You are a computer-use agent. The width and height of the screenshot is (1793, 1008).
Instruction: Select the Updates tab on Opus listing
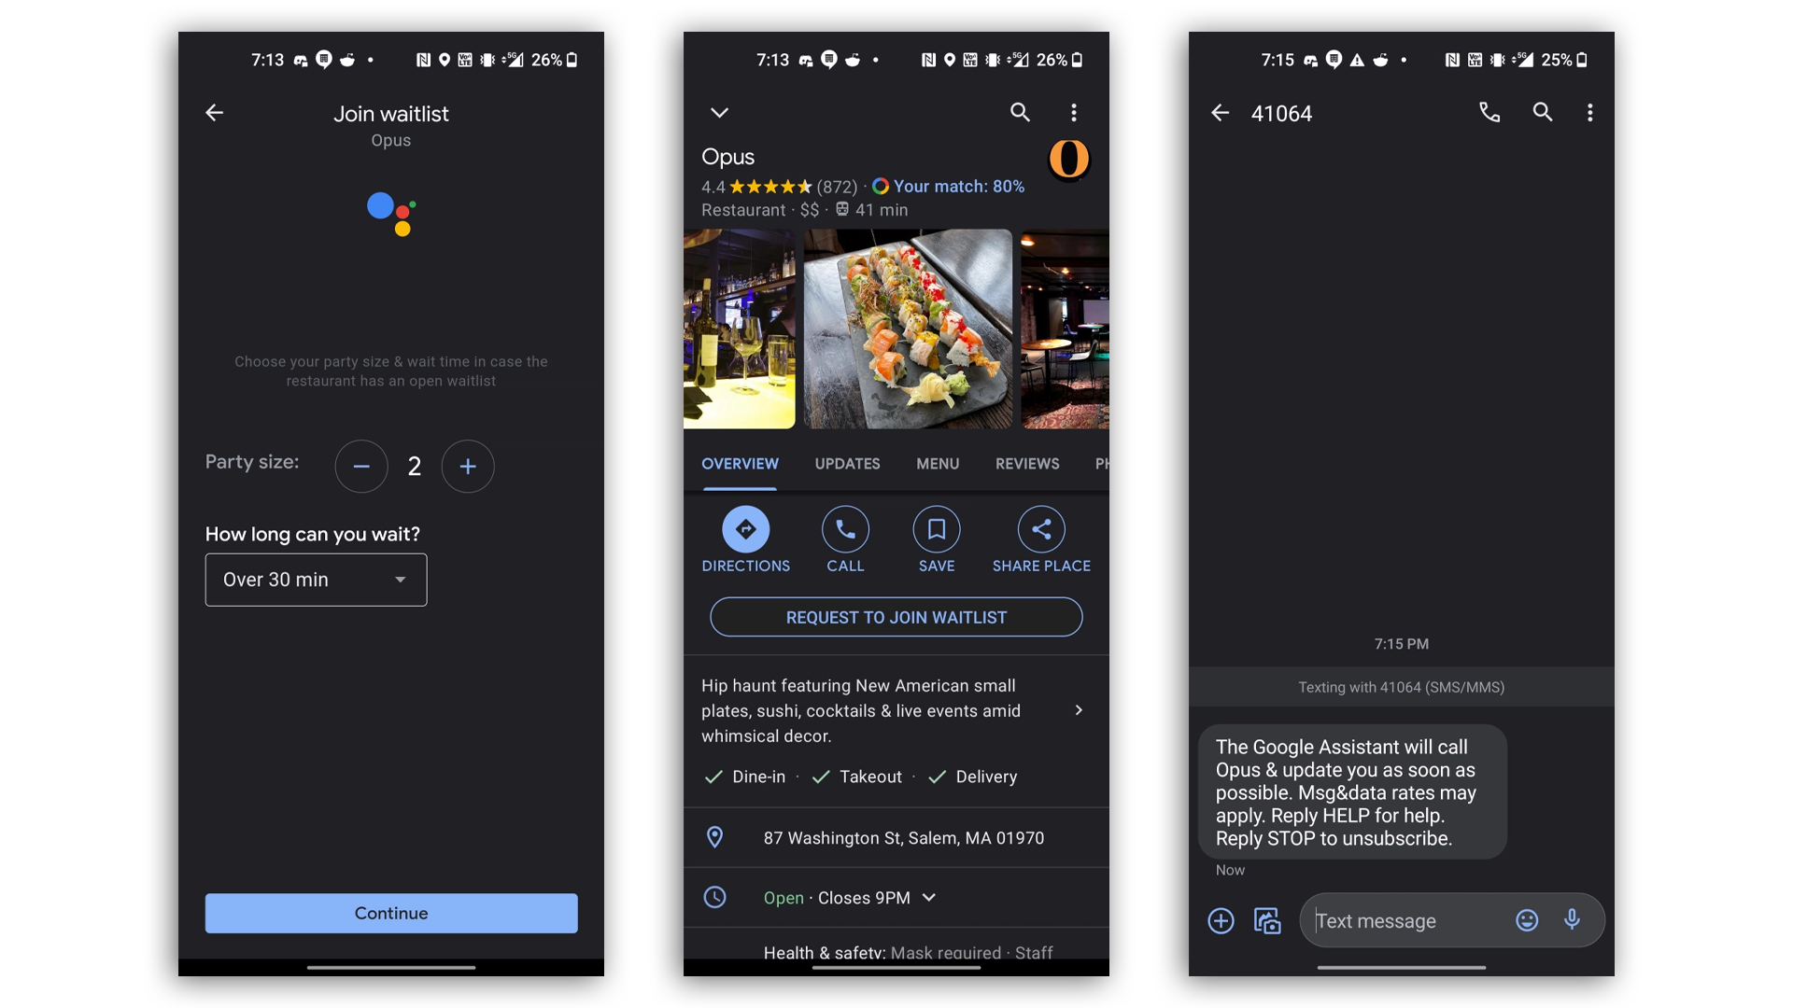point(846,463)
